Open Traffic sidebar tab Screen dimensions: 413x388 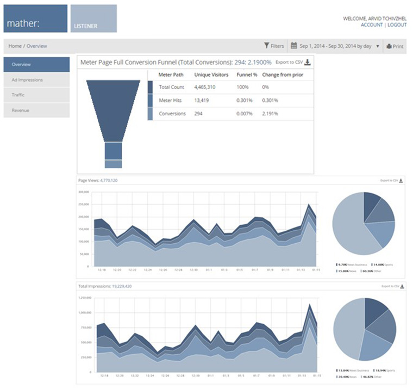pyautogui.click(x=36, y=95)
